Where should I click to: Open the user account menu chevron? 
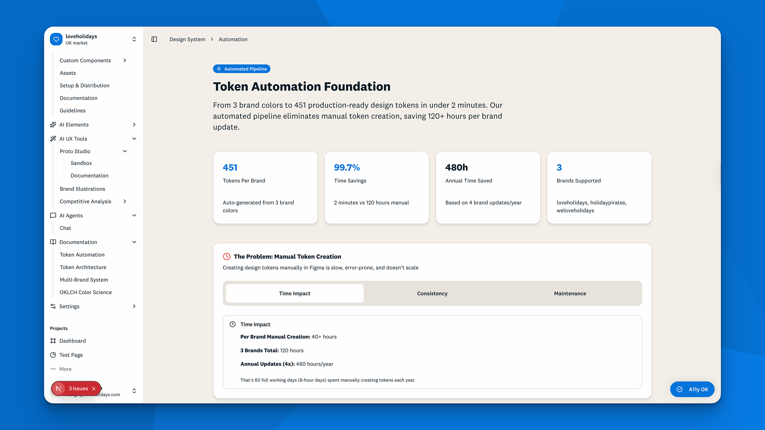pyautogui.click(x=134, y=391)
